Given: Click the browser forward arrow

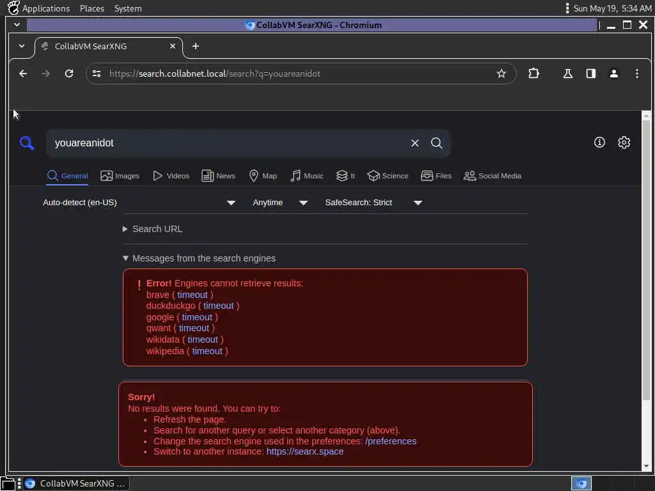Looking at the screenshot, I should [x=46, y=74].
